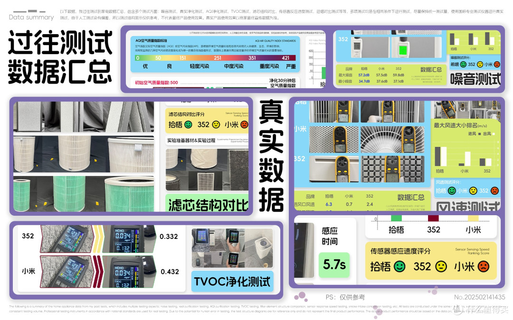Click the 重度污染 label on AQI scale

pyautogui.click(x=269, y=66)
